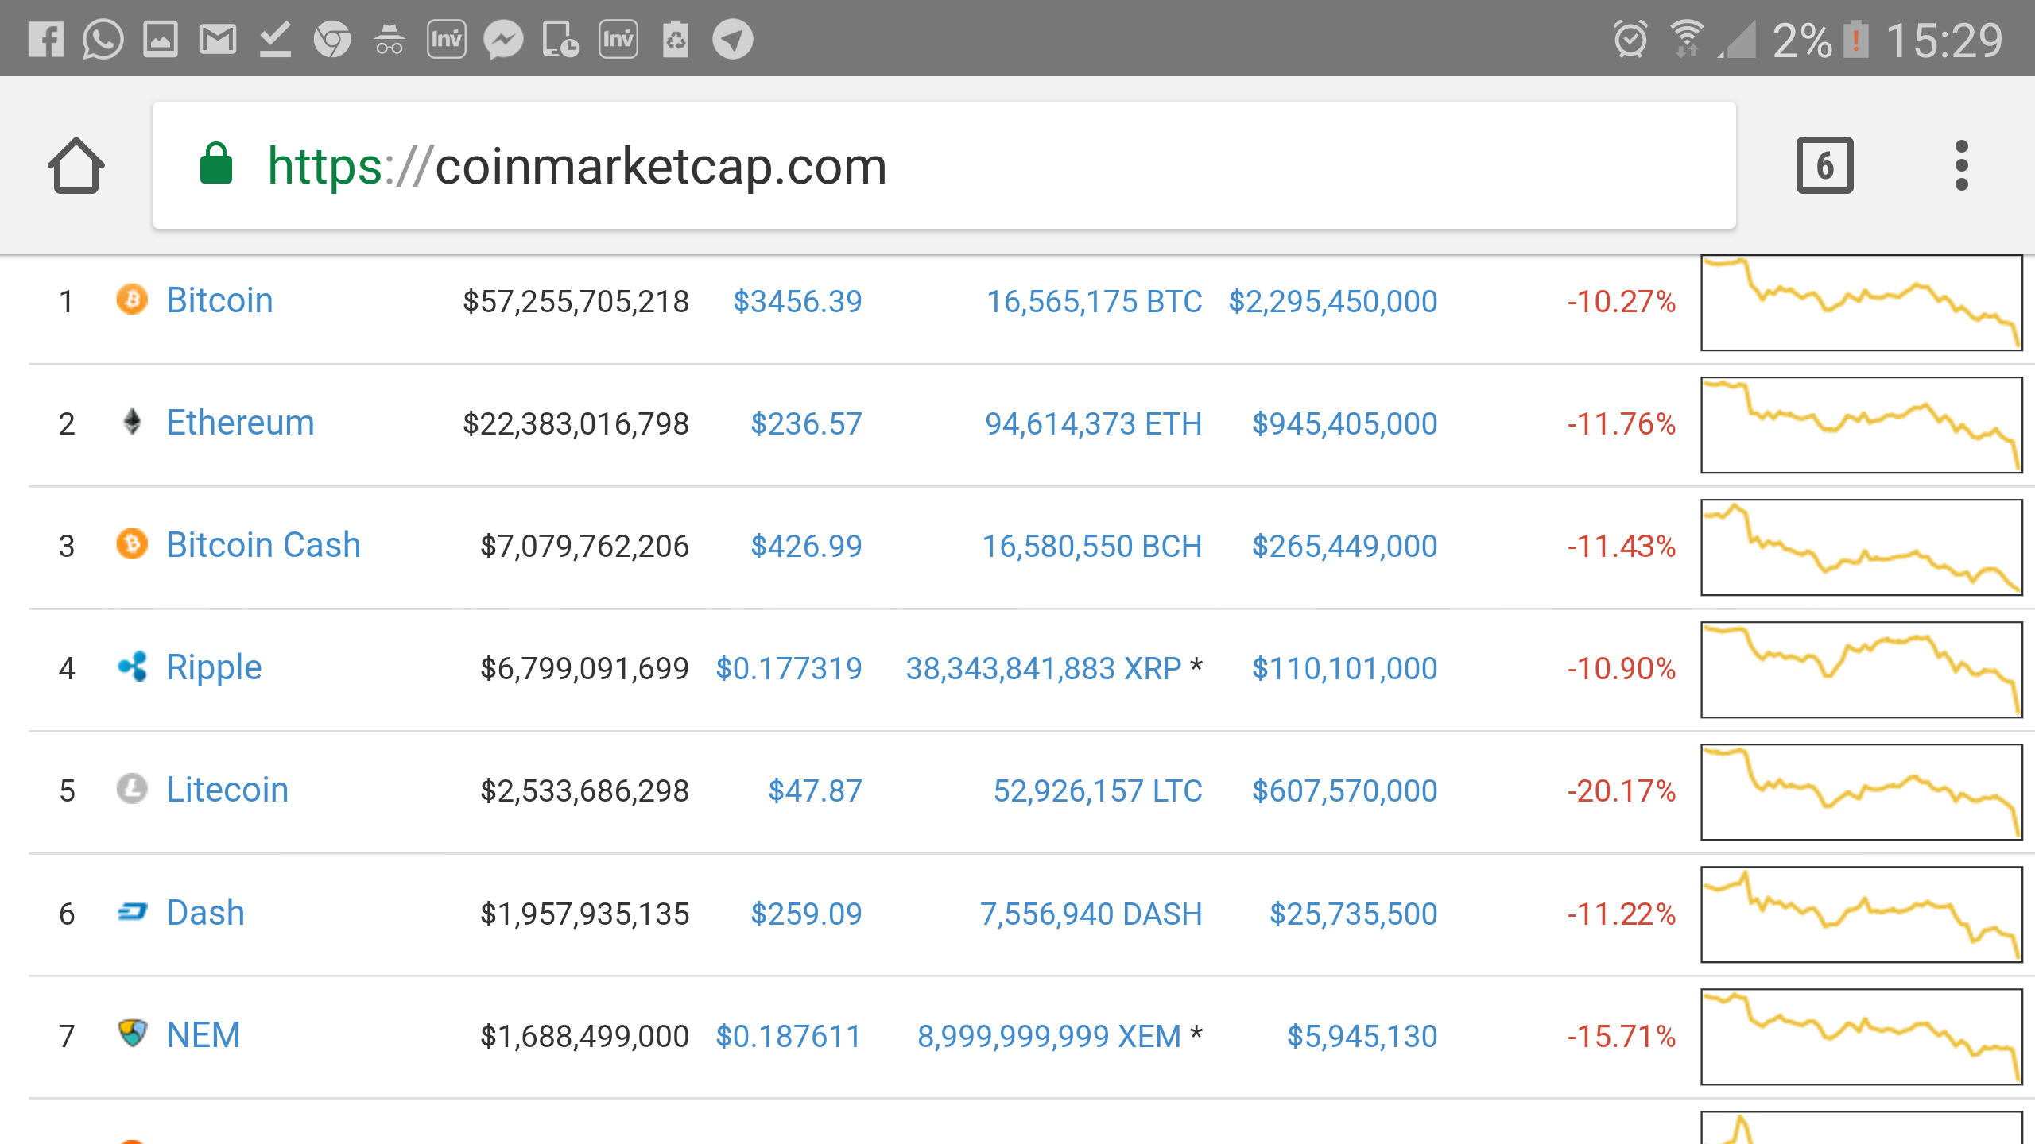This screenshot has width=2035, height=1144.
Task: Open the NEM price sparkline chart
Action: (1862, 1036)
